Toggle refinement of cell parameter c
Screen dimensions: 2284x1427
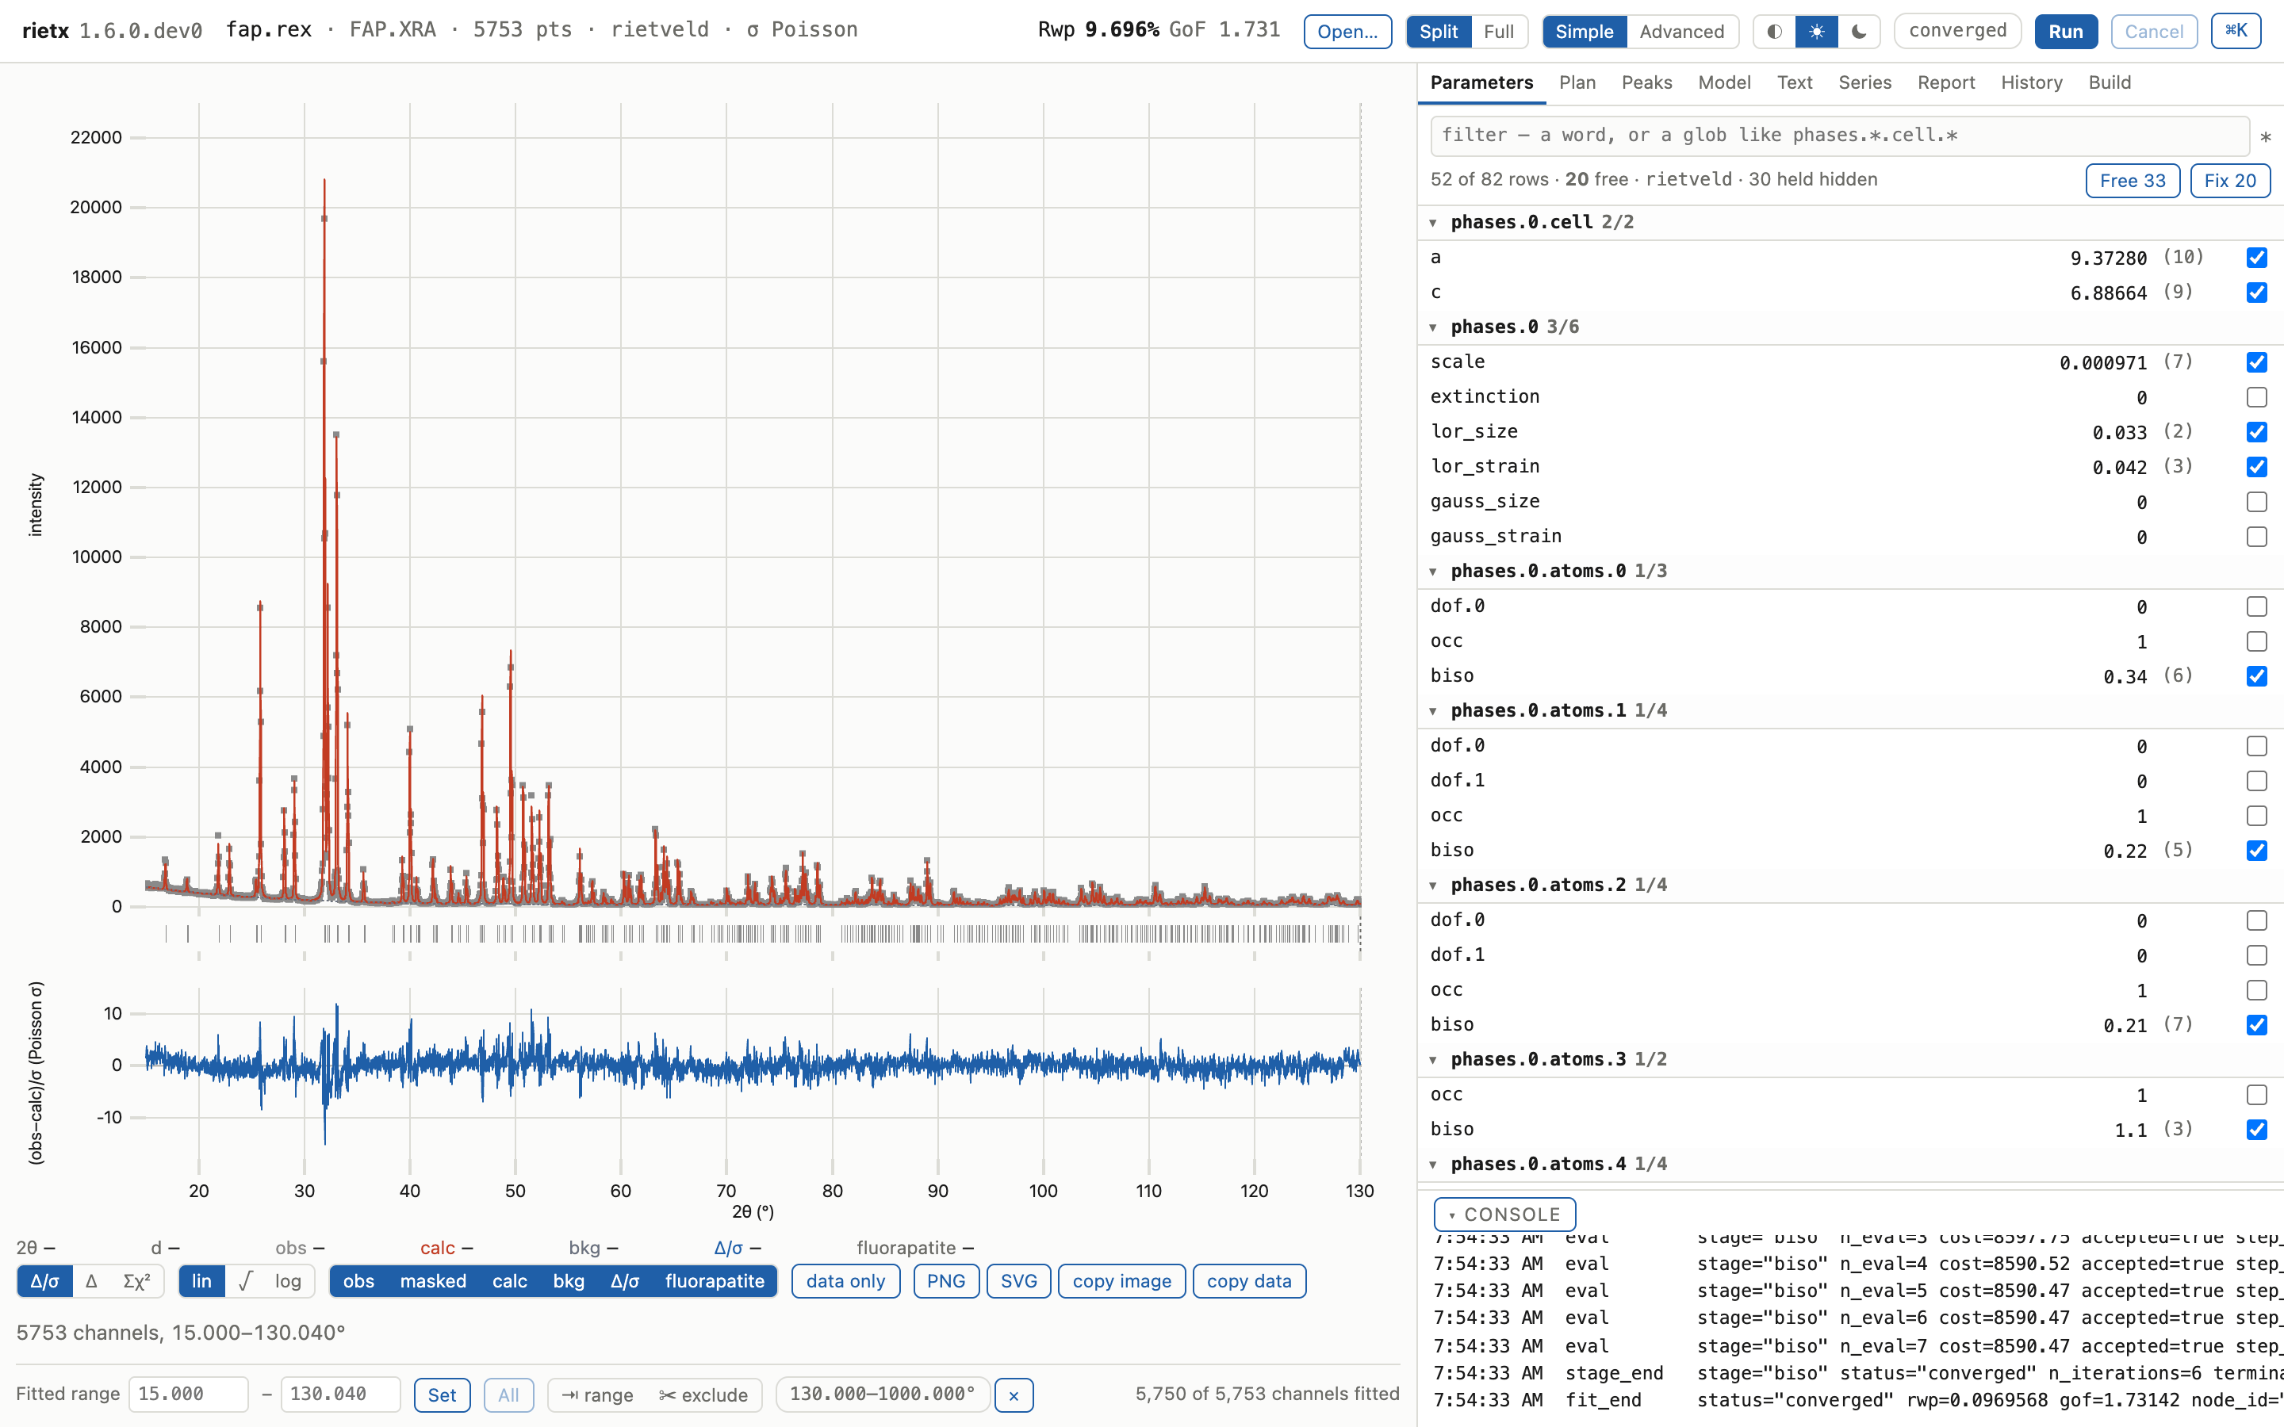click(x=2256, y=293)
